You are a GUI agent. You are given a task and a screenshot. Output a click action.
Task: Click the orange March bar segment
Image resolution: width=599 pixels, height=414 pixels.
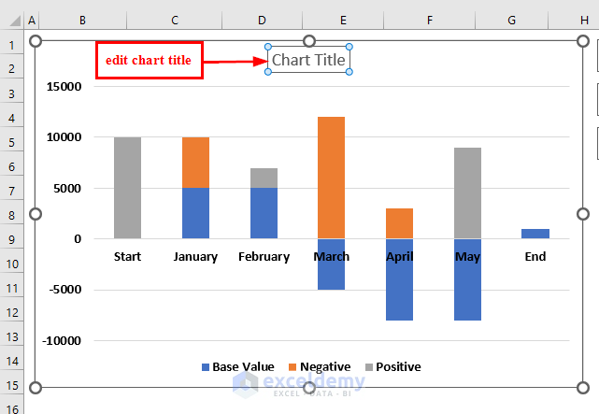point(332,178)
